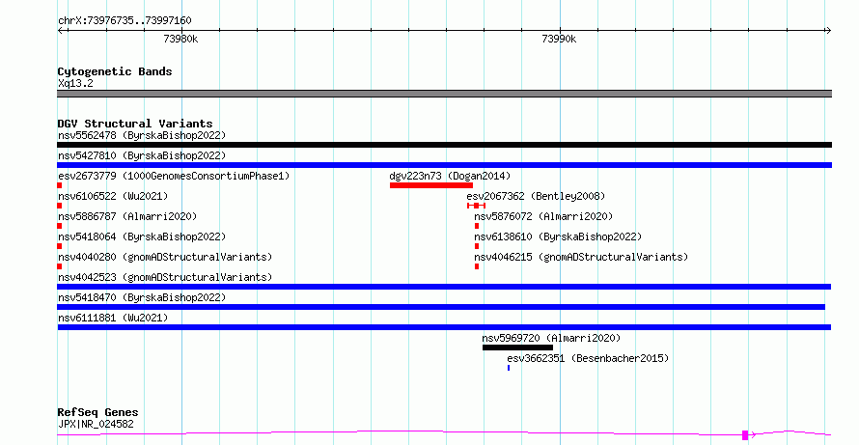The width and height of the screenshot is (859, 445).
Task: Click the Xq13.2 cytogenetic band label
Action: click(x=75, y=84)
